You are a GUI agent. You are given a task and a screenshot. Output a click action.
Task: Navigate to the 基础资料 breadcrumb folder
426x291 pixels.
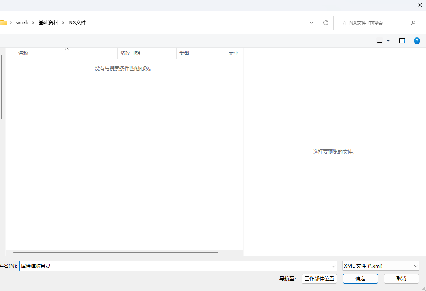(x=48, y=23)
